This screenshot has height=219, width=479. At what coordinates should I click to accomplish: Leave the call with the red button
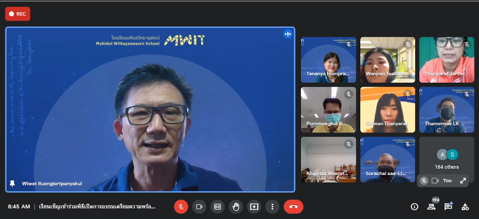[x=294, y=207]
